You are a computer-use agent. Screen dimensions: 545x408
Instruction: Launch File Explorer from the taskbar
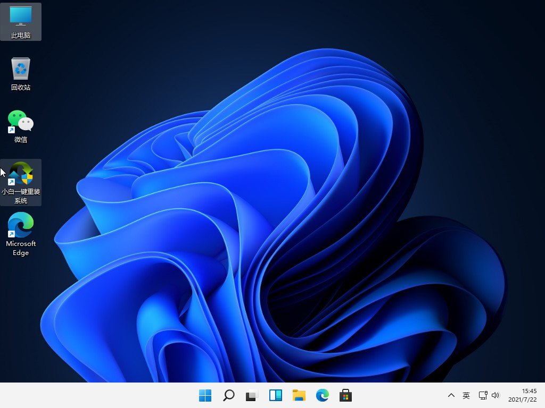pyautogui.click(x=299, y=395)
